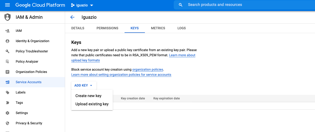The height and width of the screenshot is (132, 315).
Task: Click the search magnifier icon
Action: [181, 5]
